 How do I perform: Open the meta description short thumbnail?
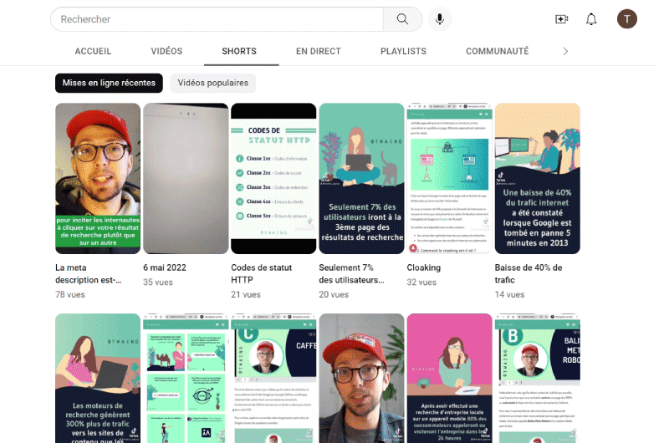[98, 178]
